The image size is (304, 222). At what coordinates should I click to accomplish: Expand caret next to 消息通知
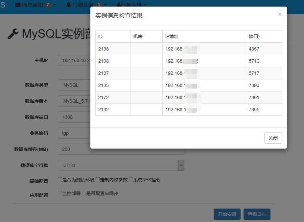tap(55, 5)
